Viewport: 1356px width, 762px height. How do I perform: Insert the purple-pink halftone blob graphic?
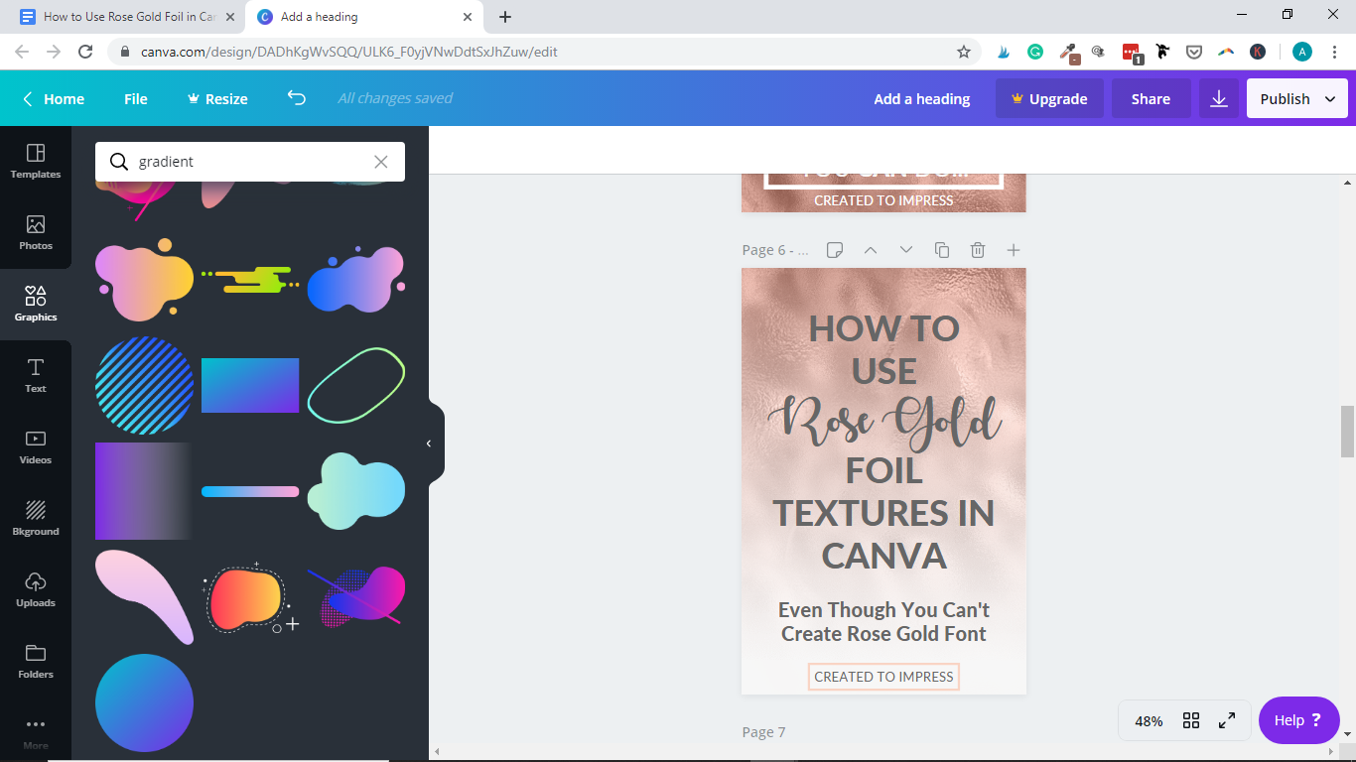click(356, 597)
